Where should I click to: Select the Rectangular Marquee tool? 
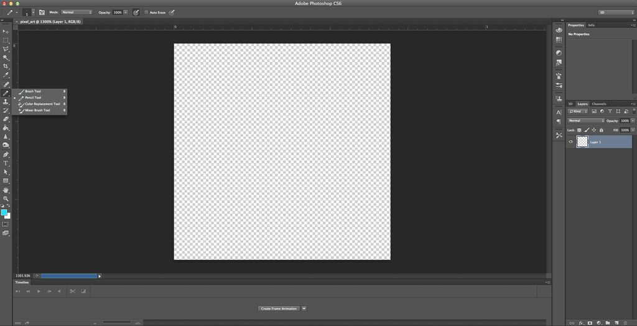pyautogui.click(x=6, y=40)
